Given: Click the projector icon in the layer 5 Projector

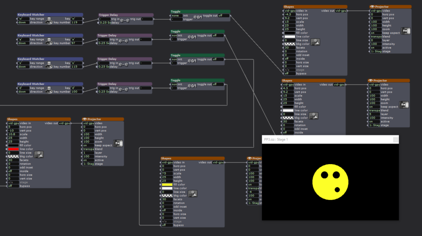Looking at the screenshot, I should (404, 105).
